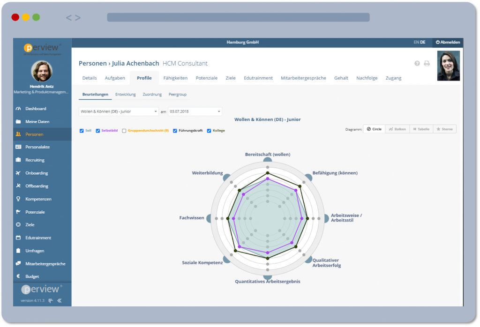Click the Bereitschaft (wollen) axis handle on radar chart
The height and width of the screenshot is (327, 480).
[267, 161]
